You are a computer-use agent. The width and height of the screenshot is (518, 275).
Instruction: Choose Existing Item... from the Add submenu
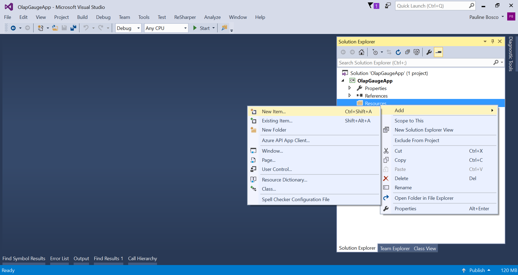pos(314,121)
